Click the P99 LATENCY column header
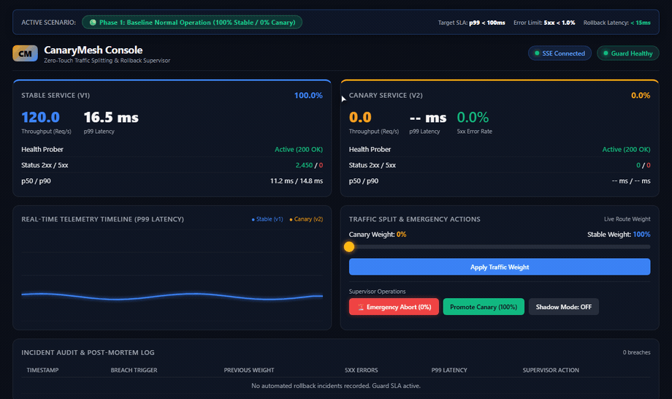Screen dimensions: 672x399 tap(449, 370)
